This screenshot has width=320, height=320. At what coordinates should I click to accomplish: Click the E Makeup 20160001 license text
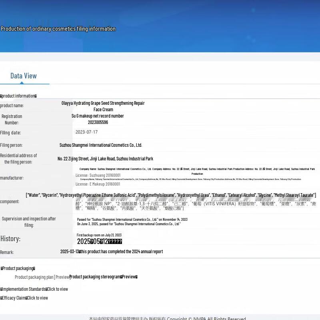[98, 184]
